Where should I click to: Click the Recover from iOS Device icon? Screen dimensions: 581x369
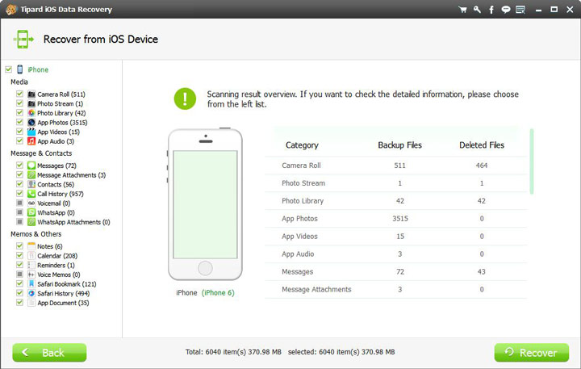pyautogui.click(x=23, y=39)
